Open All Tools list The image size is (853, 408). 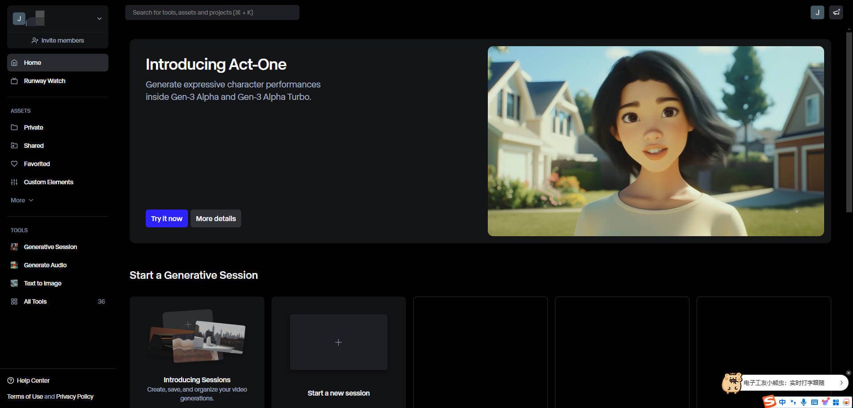click(58, 301)
